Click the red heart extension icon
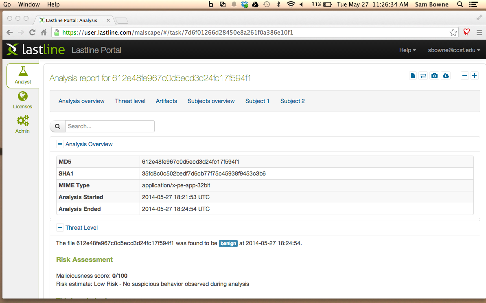The height and width of the screenshot is (303, 486). pyautogui.click(x=466, y=32)
